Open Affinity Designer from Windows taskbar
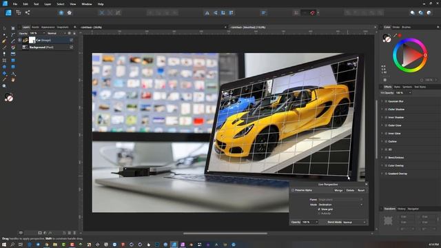This screenshot has width=441, height=248. (x=174, y=245)
